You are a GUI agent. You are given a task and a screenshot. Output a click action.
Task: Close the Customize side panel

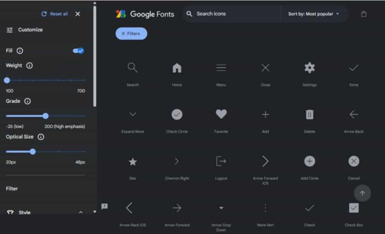click(77, 14)
